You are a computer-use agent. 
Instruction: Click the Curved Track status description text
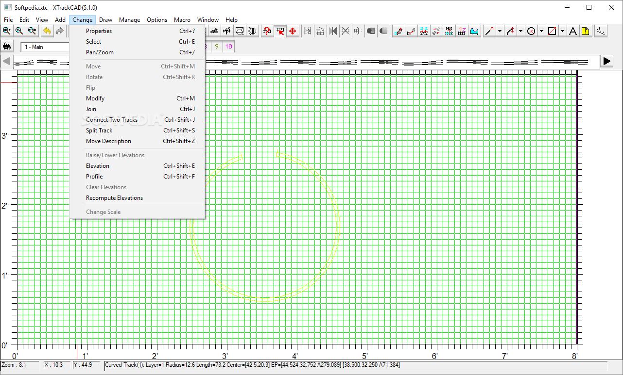click(253, 365)
